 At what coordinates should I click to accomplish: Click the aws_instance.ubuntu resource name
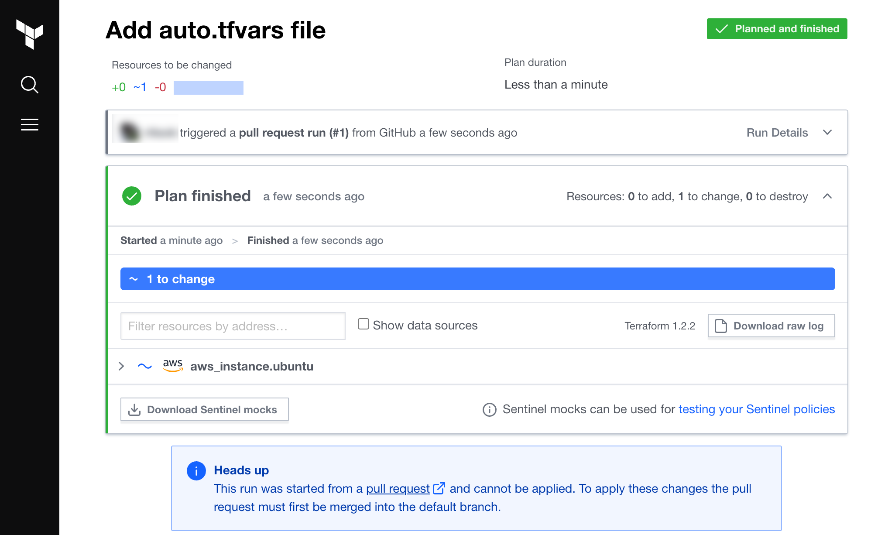252,366
